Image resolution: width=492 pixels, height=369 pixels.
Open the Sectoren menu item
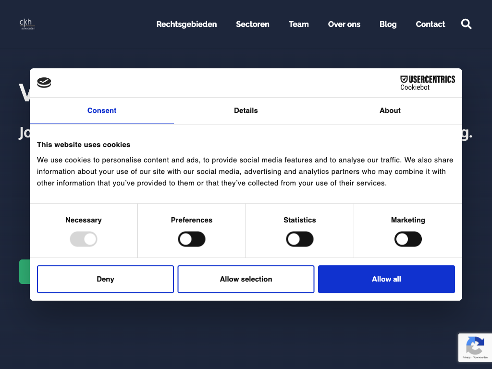point(253,24)
